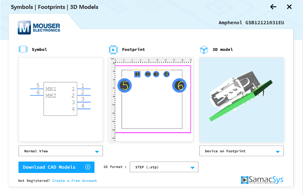Click the MH1 pin label in symbol

tap(51, 89)
